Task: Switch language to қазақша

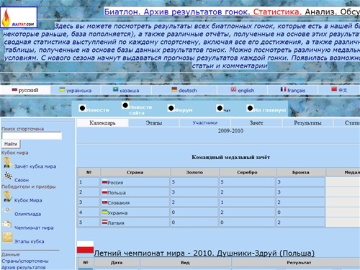Action: click(130, 91)
